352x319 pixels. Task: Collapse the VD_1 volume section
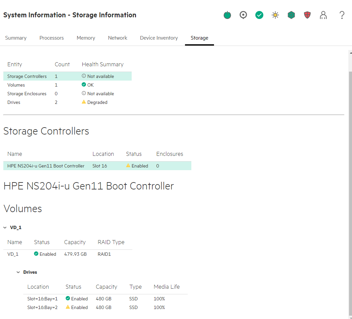pyautogui.click(x=5, y=227)
